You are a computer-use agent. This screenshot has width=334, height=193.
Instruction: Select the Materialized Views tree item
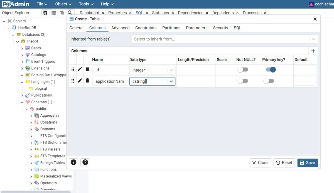pos(56,176)
